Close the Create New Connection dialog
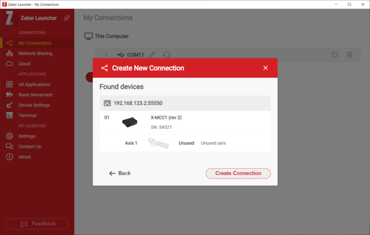Image resolution: width=370 pixels, height=235 pixels. 265,68
